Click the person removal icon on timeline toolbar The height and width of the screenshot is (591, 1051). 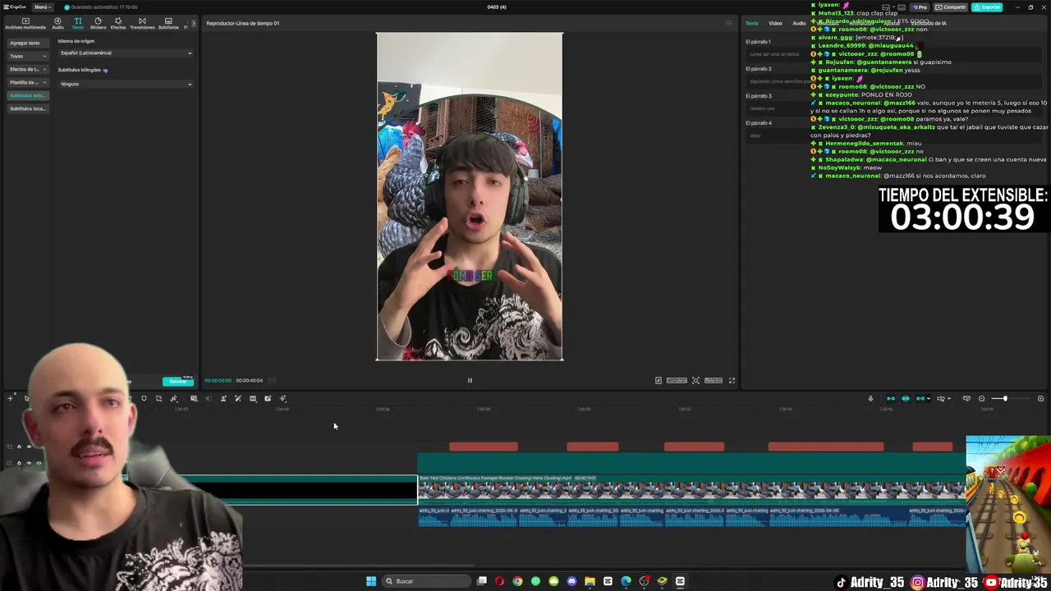point(223,399)
